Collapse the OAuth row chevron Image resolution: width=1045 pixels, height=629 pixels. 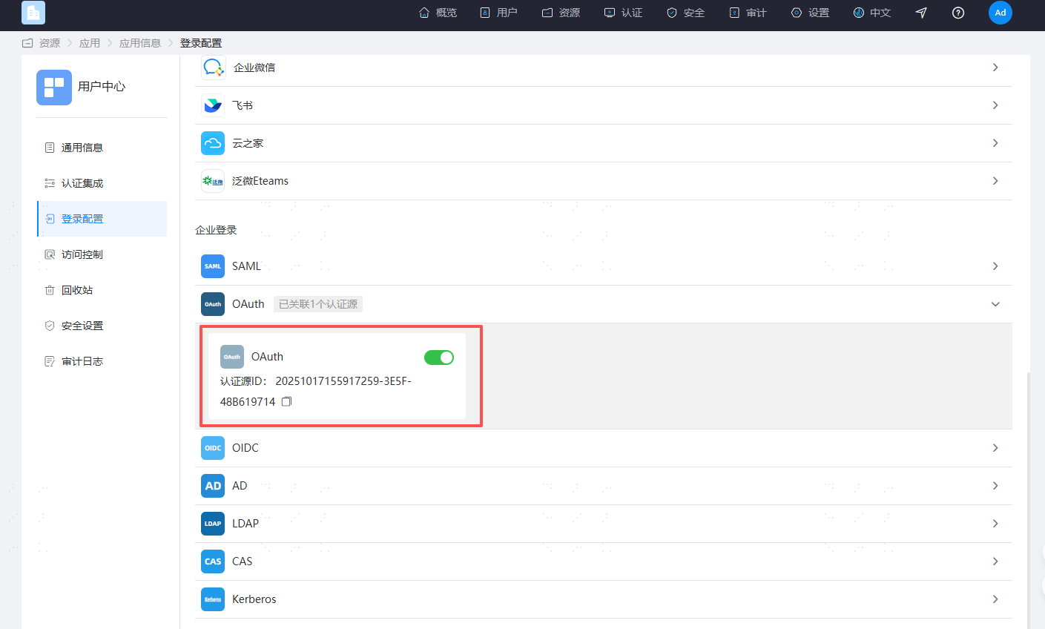(x=995, y=304)
